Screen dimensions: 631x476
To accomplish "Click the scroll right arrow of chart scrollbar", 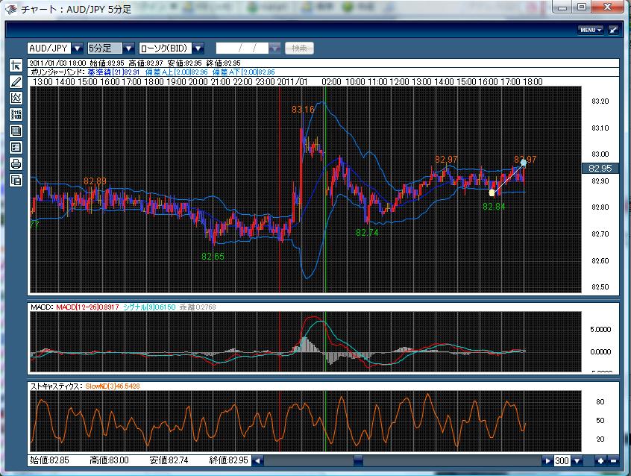I will click(x=547, y=460).
